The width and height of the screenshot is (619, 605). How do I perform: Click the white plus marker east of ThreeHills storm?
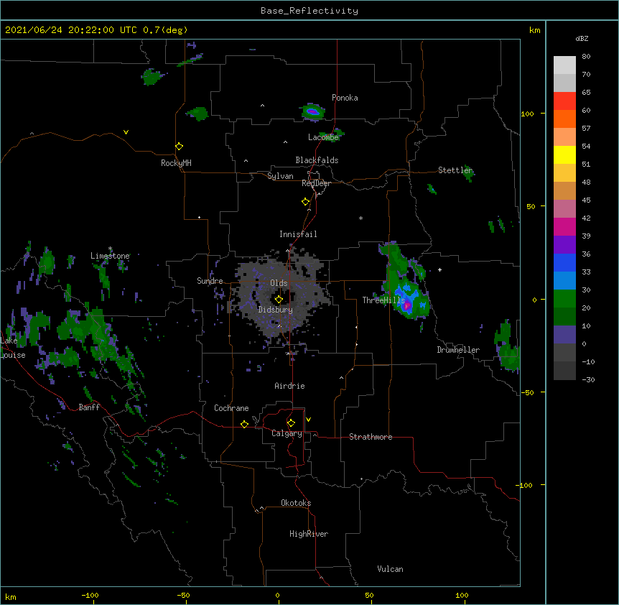click(x=439, y=269)
